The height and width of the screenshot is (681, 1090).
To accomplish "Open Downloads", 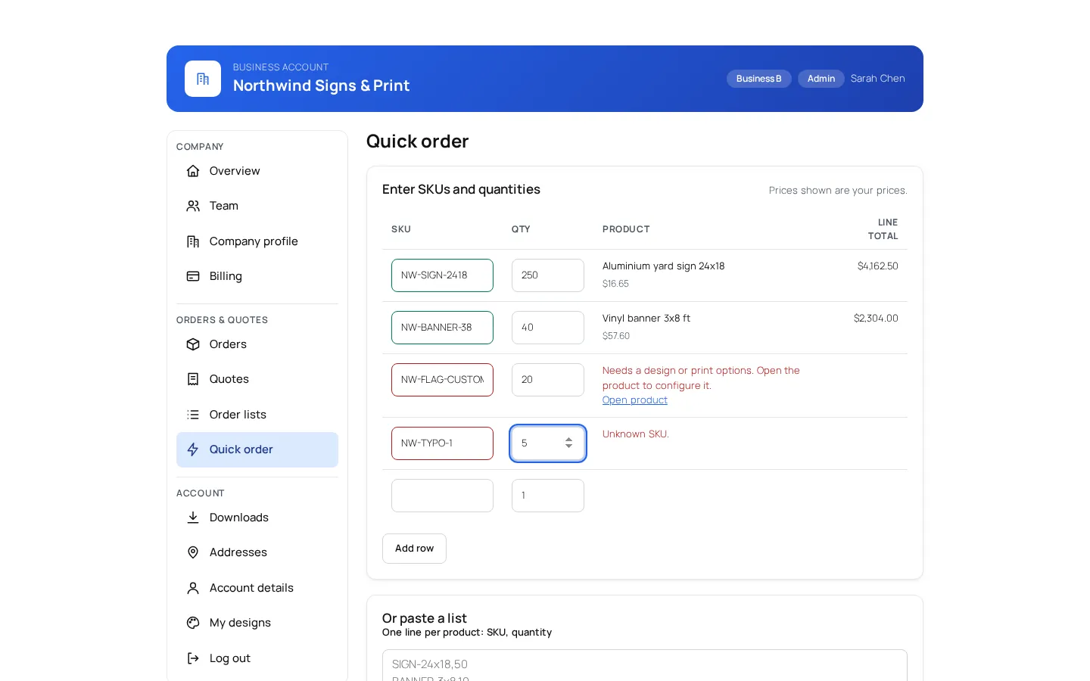I will [257, 518].
